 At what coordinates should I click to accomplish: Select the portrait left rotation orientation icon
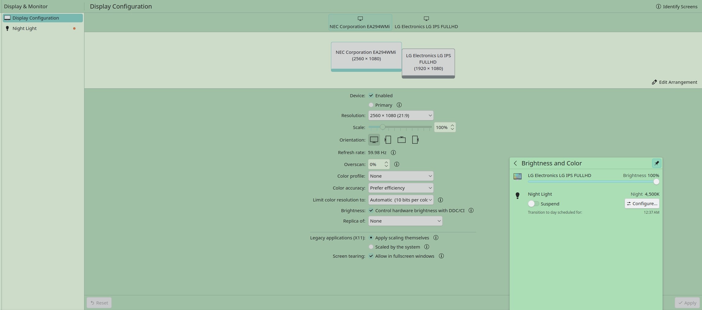[388, 140]
